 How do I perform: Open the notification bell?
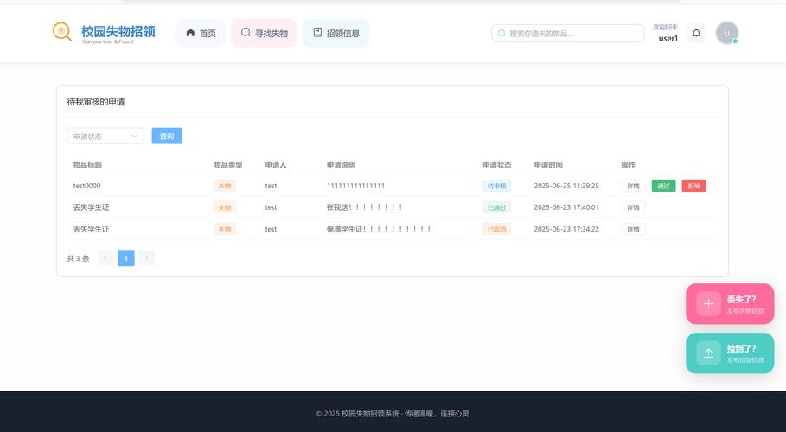point(696,33)
